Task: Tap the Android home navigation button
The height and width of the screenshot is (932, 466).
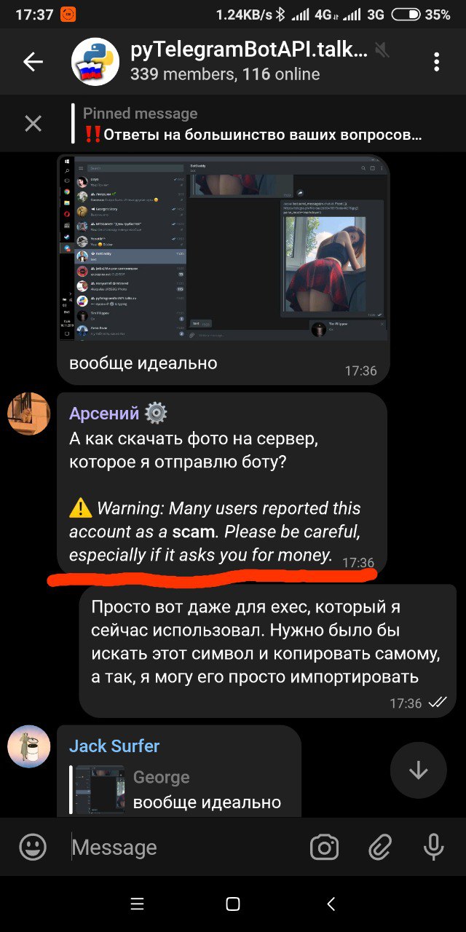Action: pos(233,904)
